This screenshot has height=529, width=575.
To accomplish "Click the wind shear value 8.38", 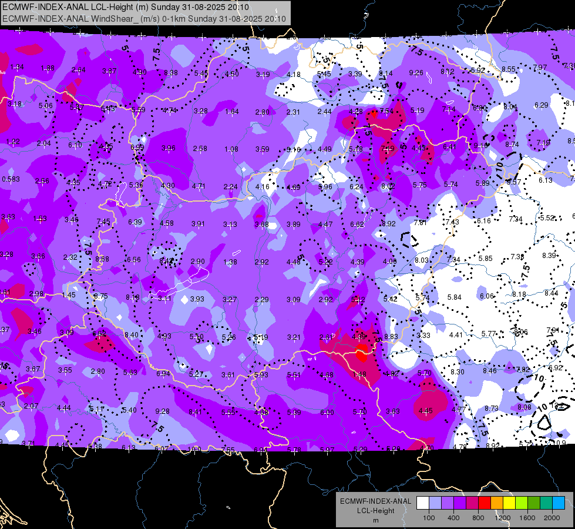I will [171, 73].
